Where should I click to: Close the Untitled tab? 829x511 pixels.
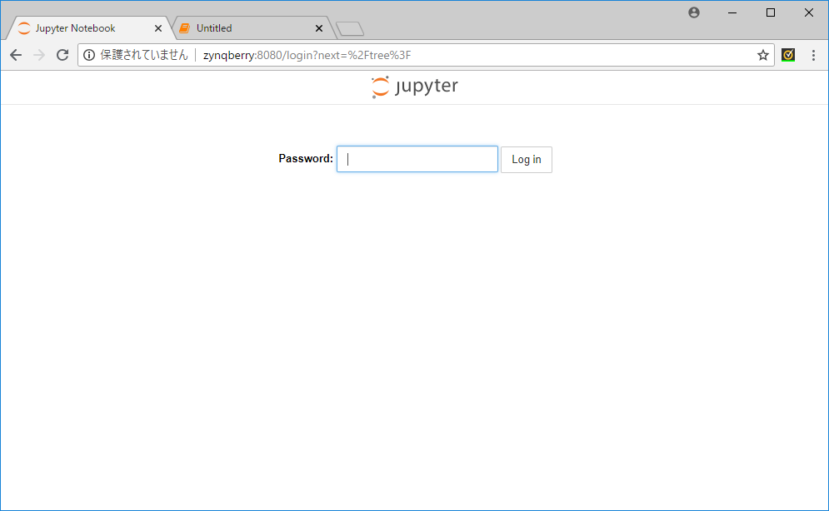[318, 28]
